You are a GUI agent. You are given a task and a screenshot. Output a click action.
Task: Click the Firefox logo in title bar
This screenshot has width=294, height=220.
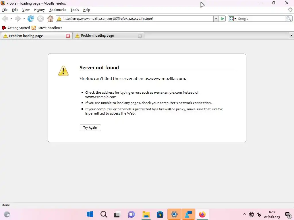tap(3, 3)
